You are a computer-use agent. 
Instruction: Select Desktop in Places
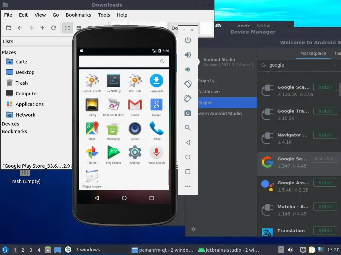click(20, 72)
